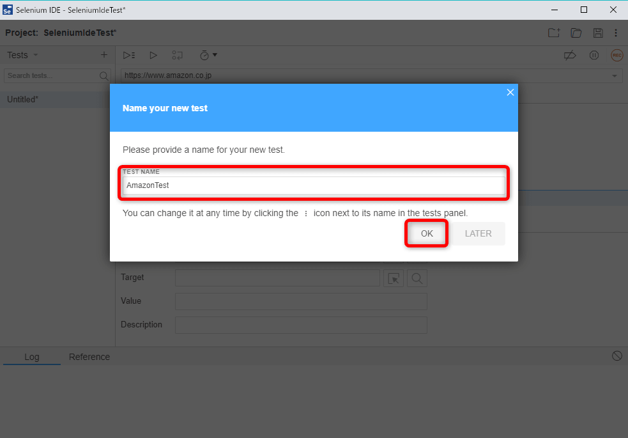
Task: Switch to the Reference tab
Action: [89, 357]
